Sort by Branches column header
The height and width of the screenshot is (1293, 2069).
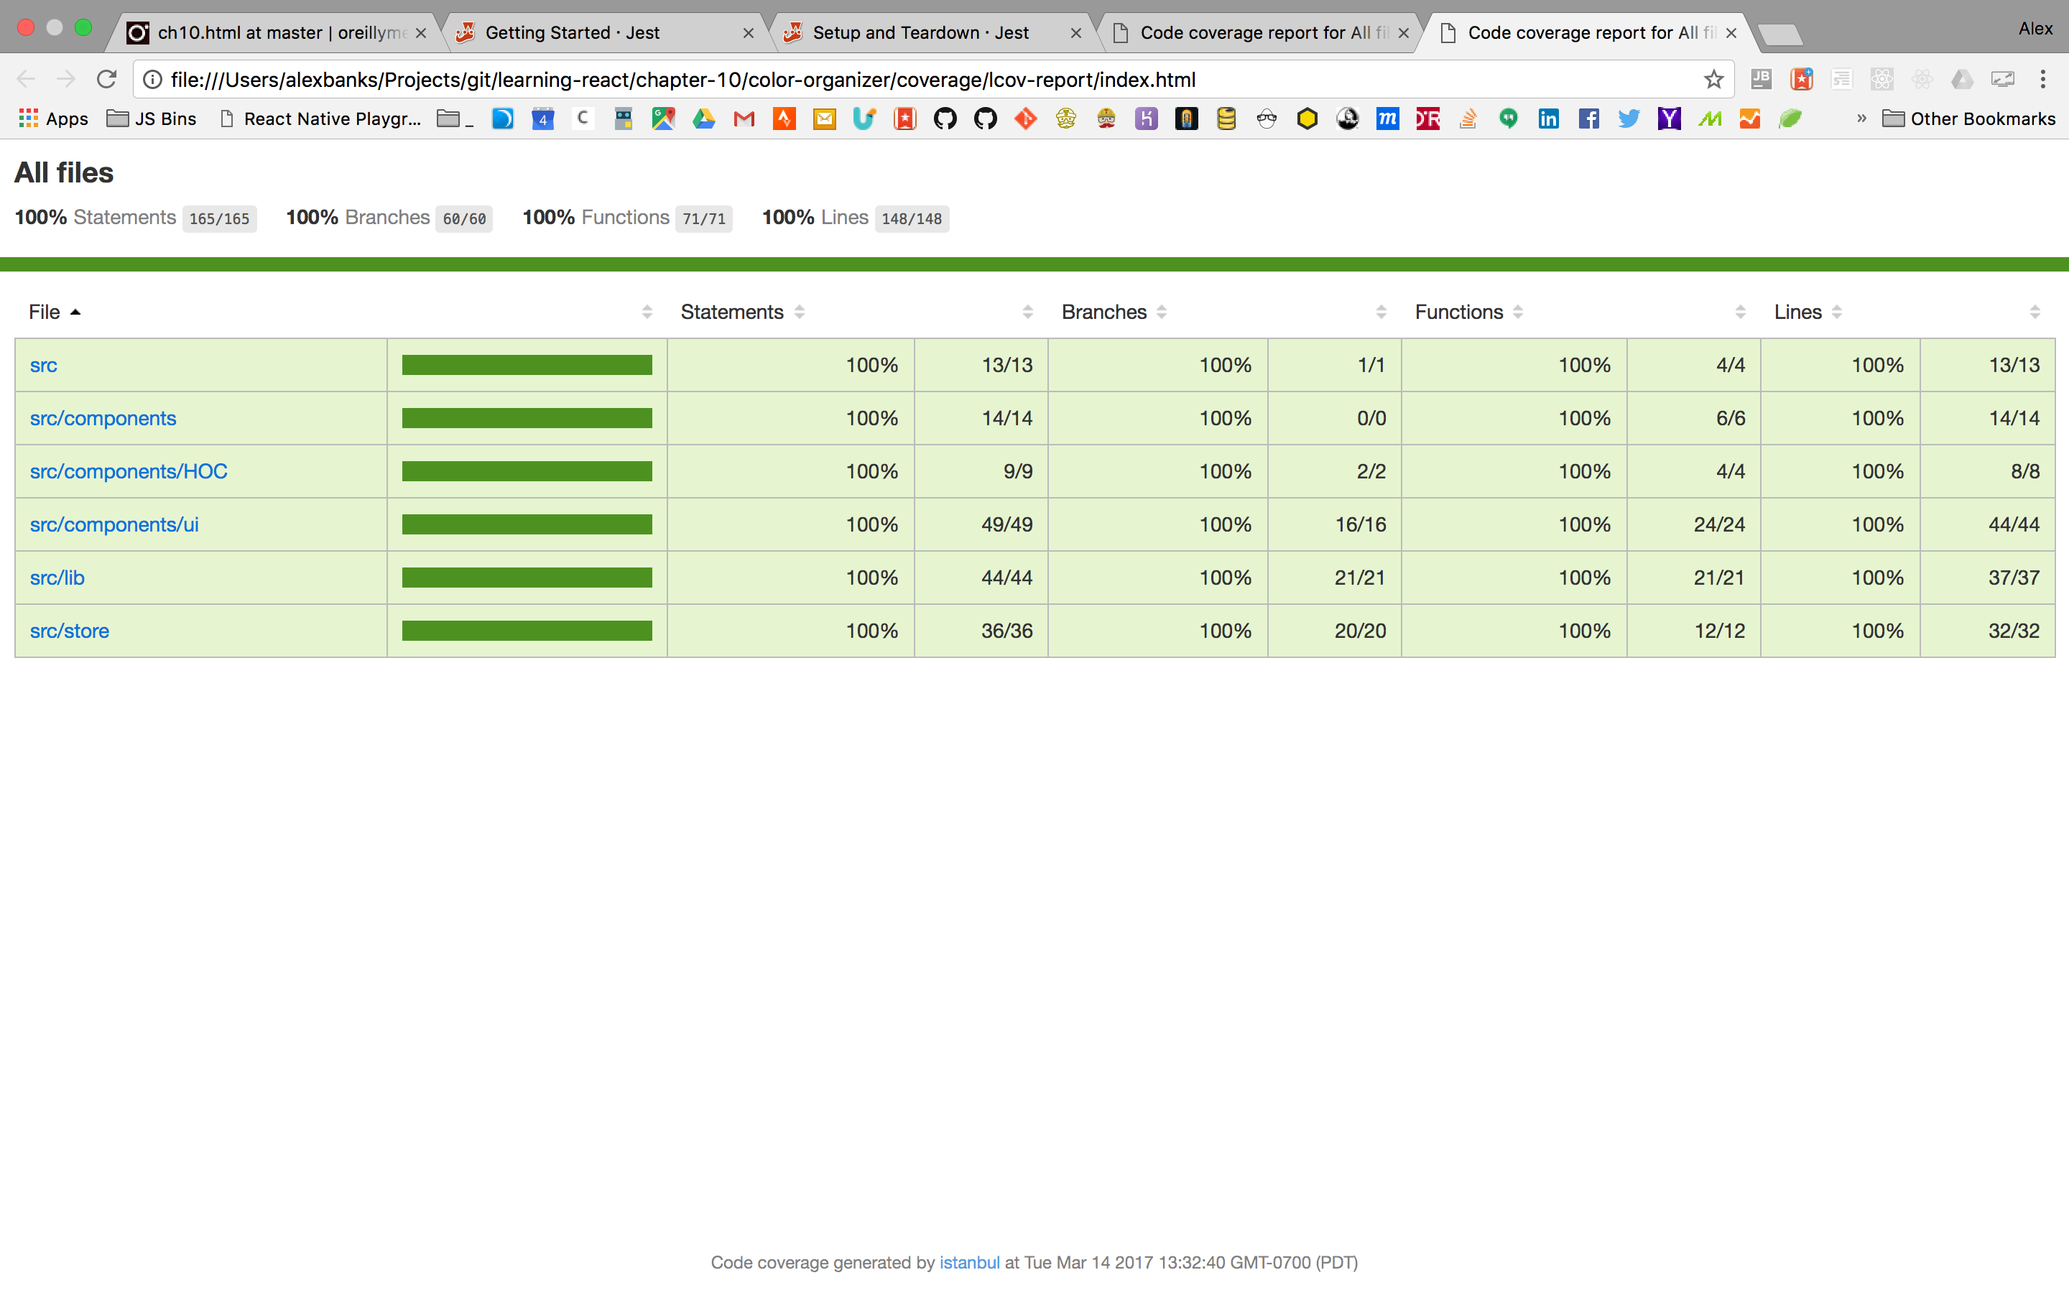pyautogui.click(x=1103, y=312)
